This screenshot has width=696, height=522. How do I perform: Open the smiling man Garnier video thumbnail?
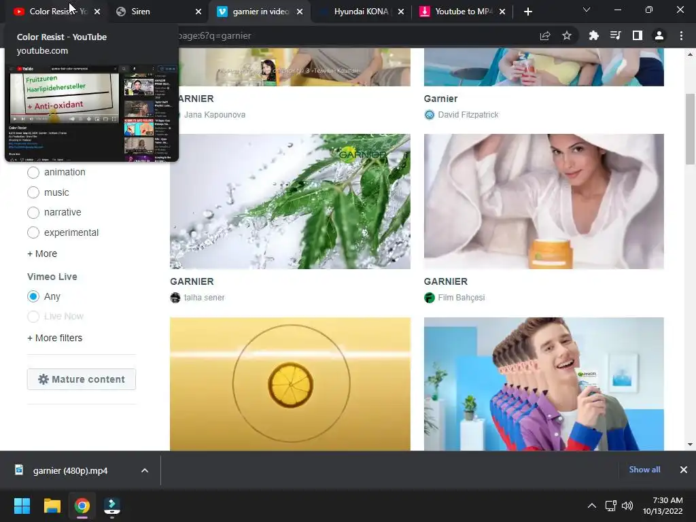544,384
